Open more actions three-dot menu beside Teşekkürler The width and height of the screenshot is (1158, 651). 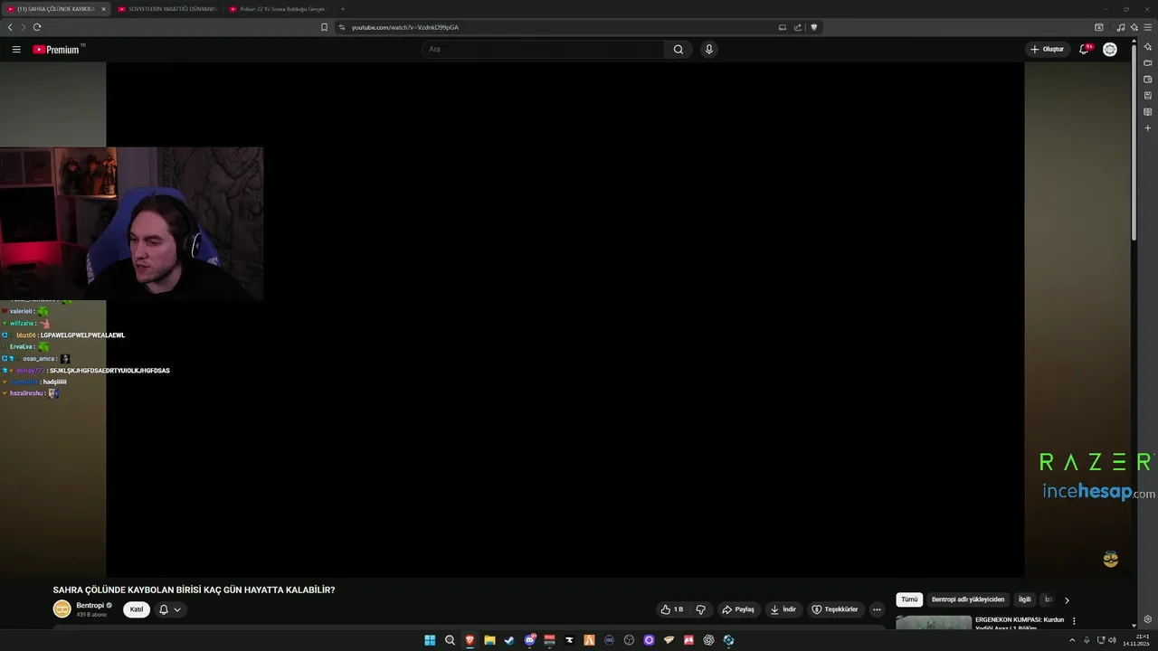877,609
